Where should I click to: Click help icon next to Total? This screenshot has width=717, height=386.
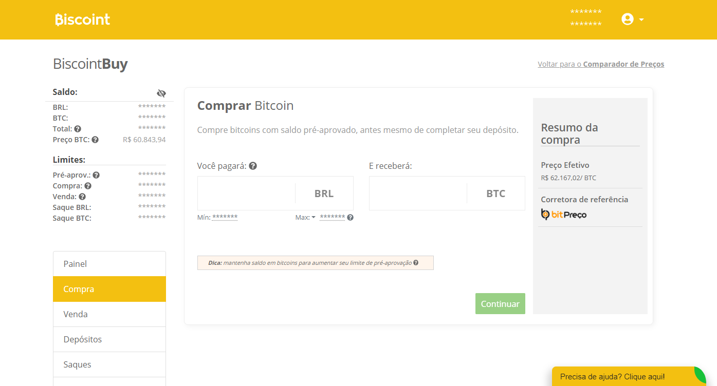click(x=78, y=129)
